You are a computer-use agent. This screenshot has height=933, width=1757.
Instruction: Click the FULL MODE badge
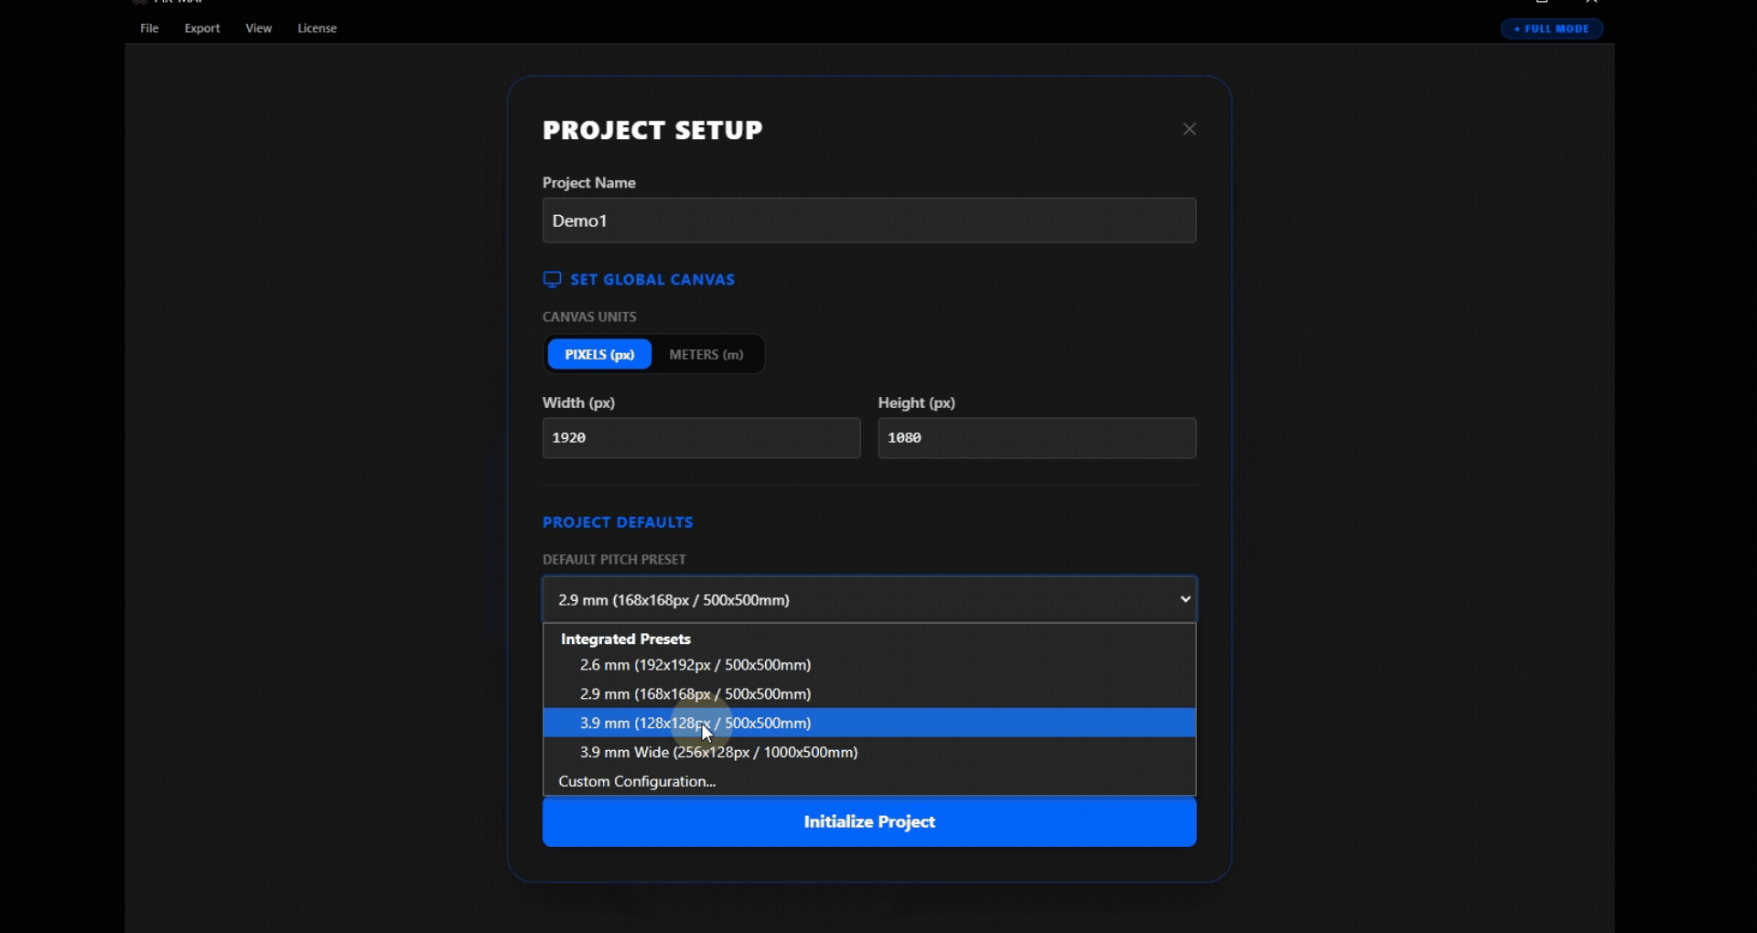point(1551,29)
